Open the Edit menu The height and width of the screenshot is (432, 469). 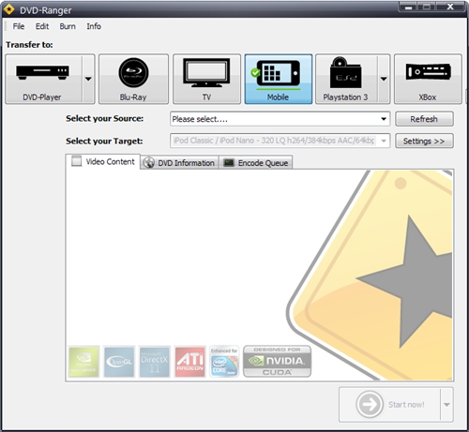coord(42,26)
